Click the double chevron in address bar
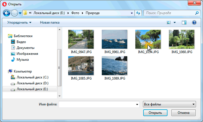Viewport: 203px width, 122px height. [x=30, y=13]
